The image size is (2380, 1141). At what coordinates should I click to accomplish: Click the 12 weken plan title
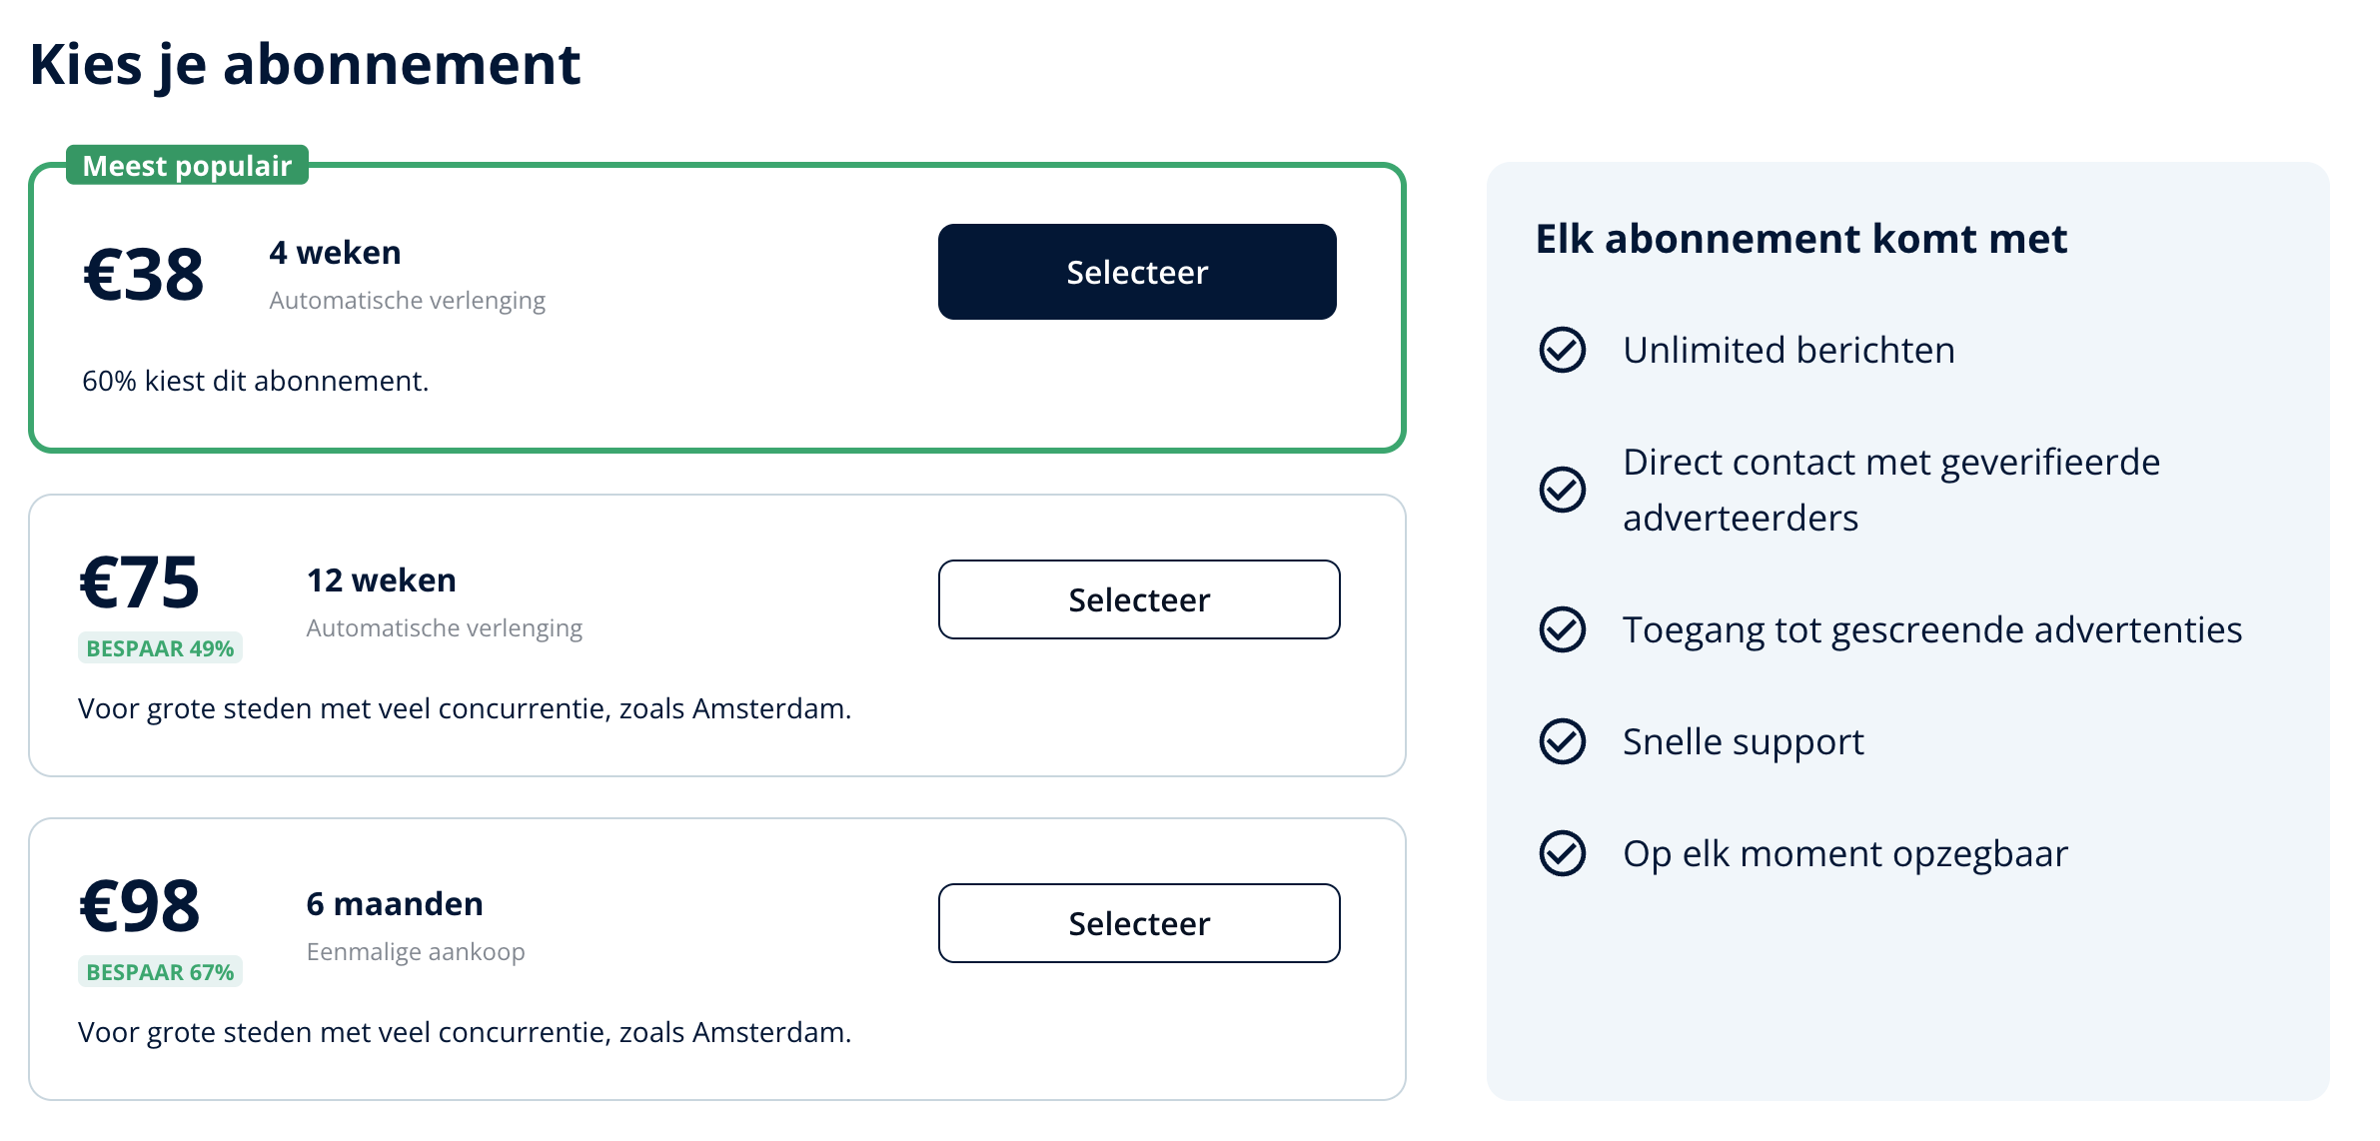coord(381,580)
